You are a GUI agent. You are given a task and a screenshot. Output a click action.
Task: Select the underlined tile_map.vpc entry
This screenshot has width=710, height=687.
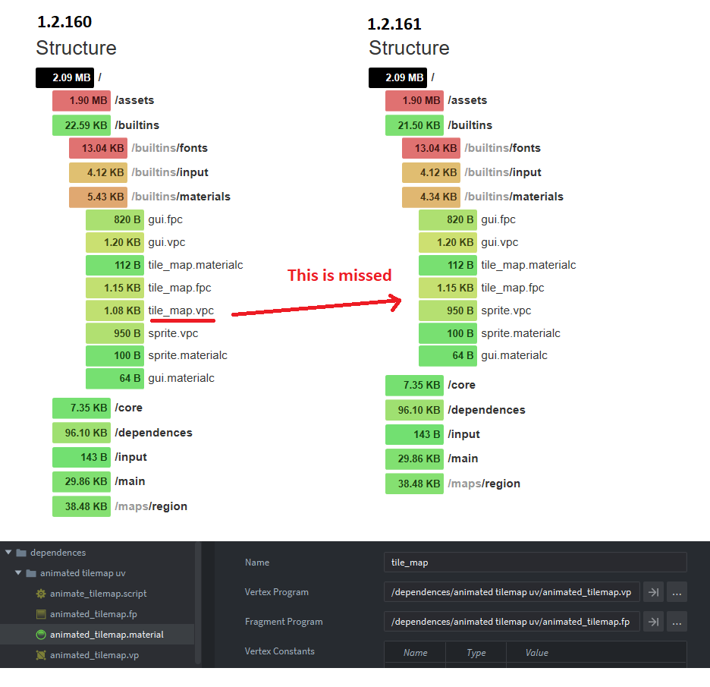tap(181, 310)
